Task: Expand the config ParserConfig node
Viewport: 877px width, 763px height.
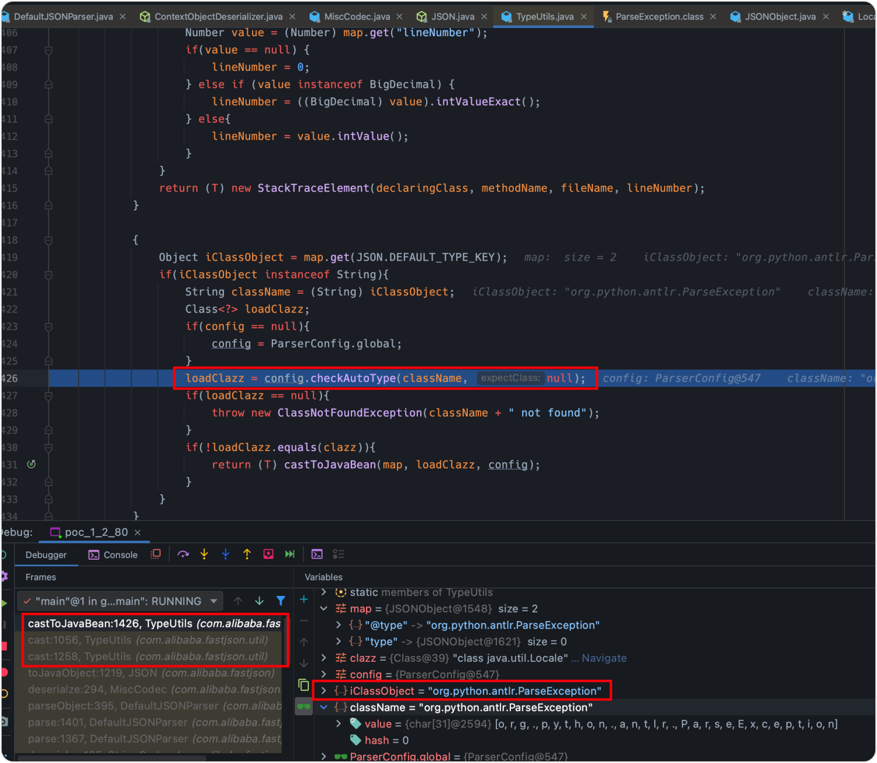Action: tap(324, 674)
